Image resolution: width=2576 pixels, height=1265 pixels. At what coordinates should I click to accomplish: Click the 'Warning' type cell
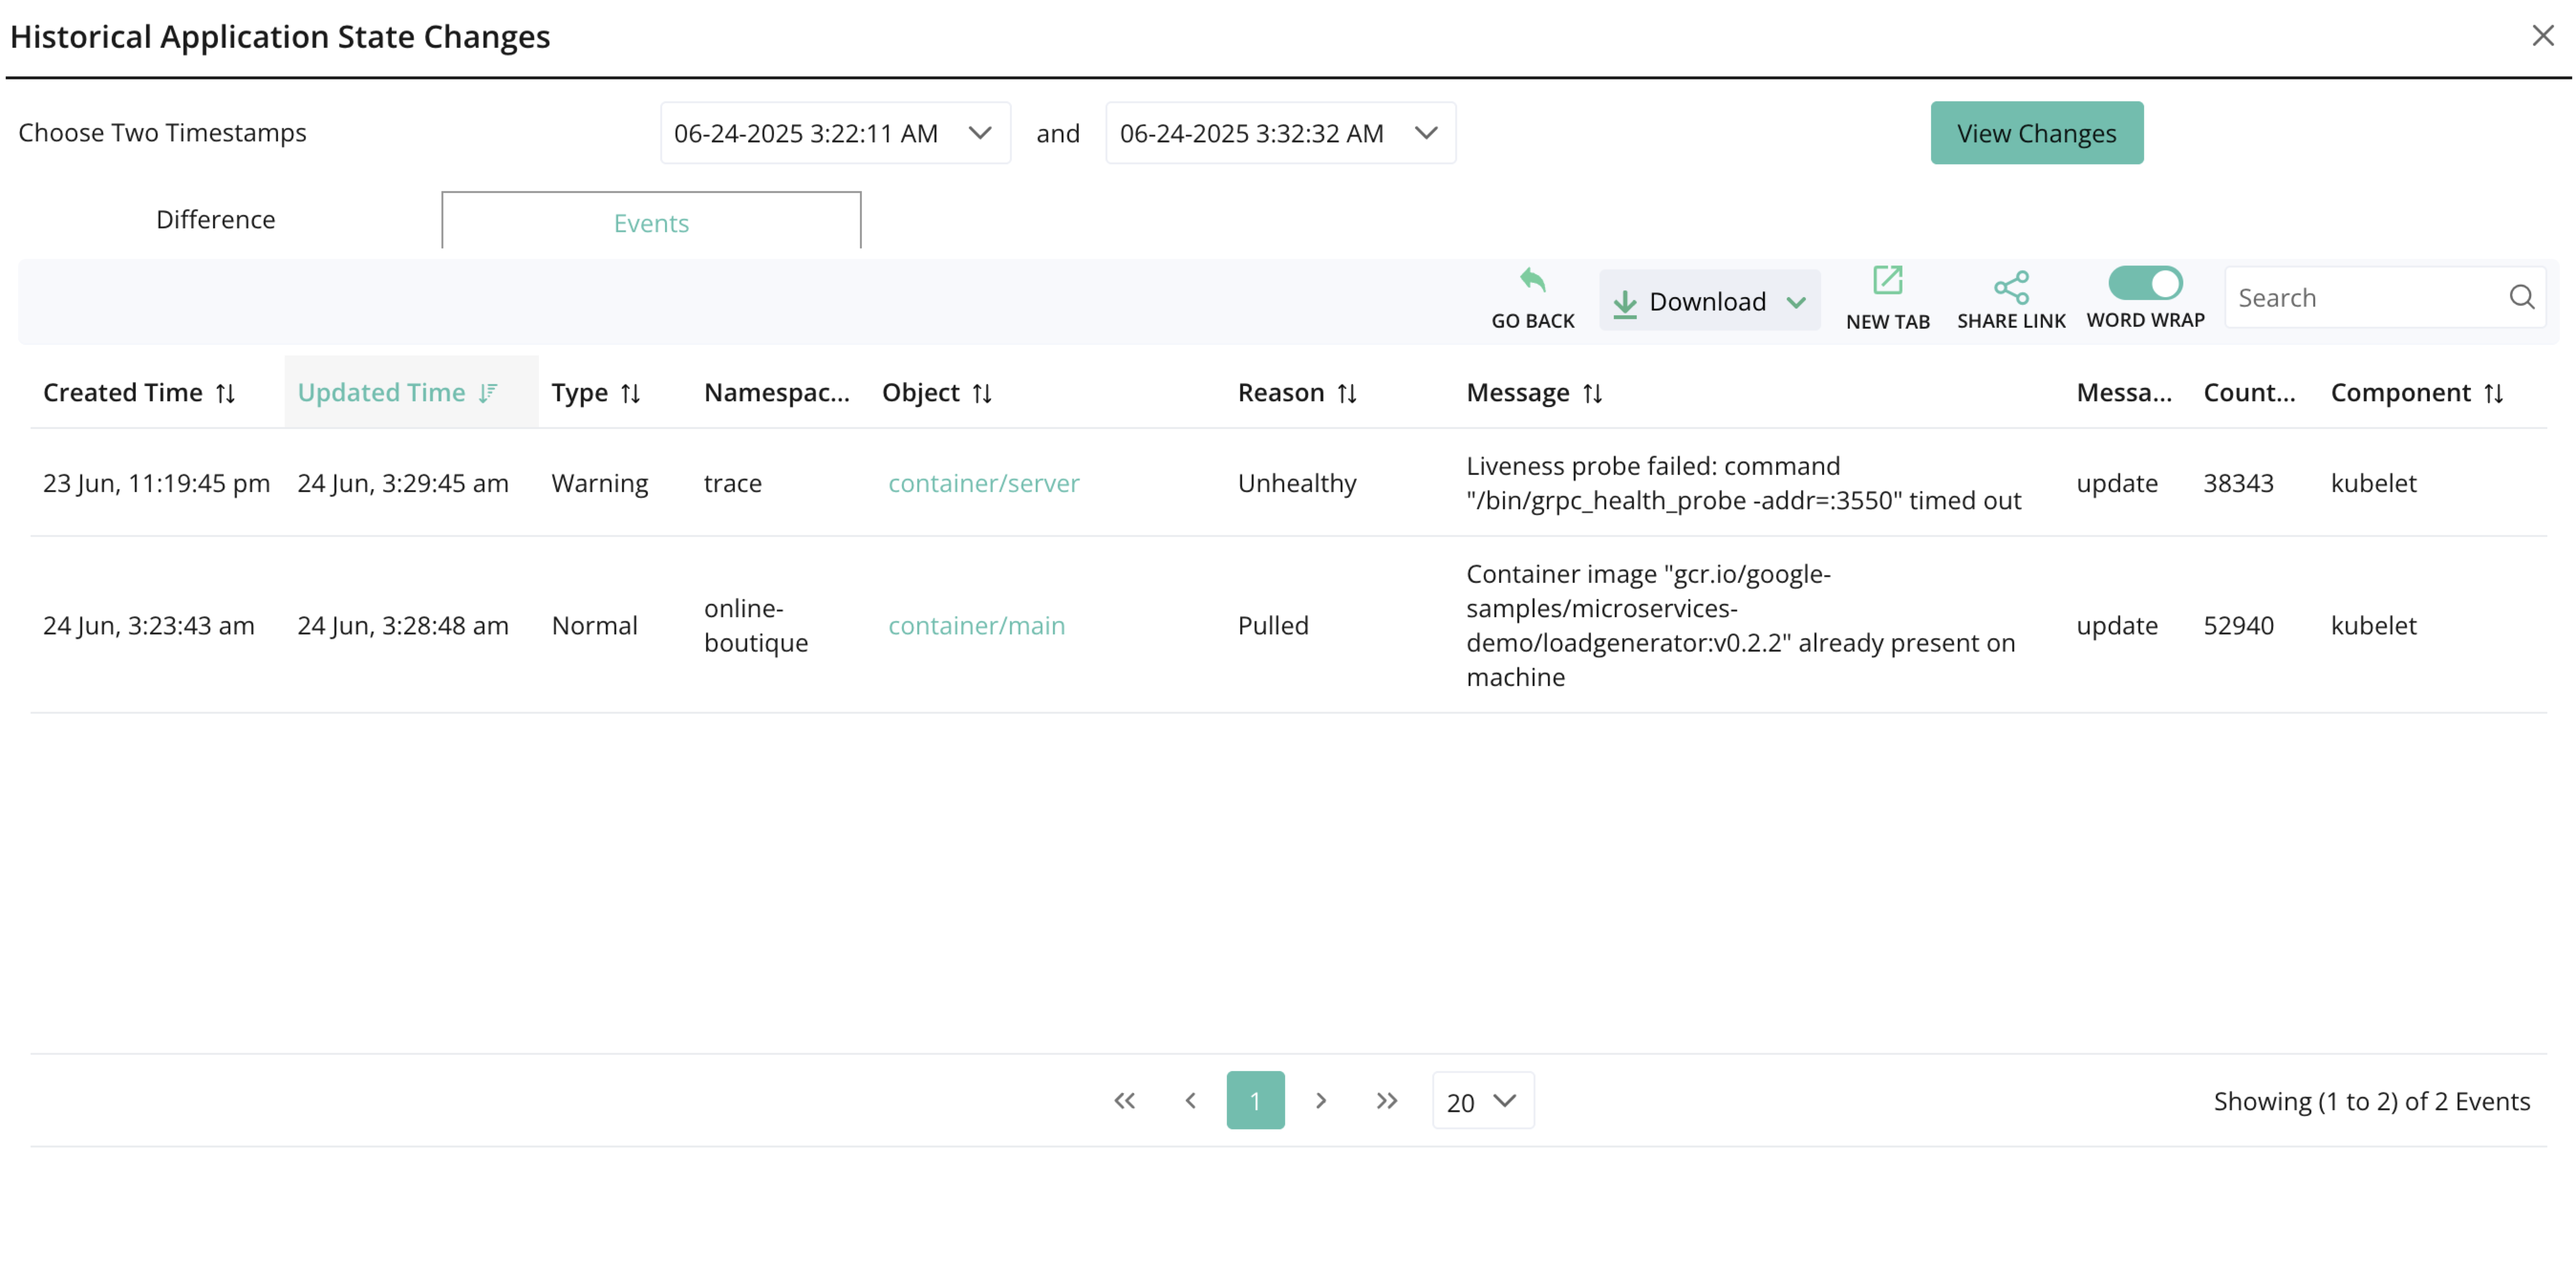[599, 483]
